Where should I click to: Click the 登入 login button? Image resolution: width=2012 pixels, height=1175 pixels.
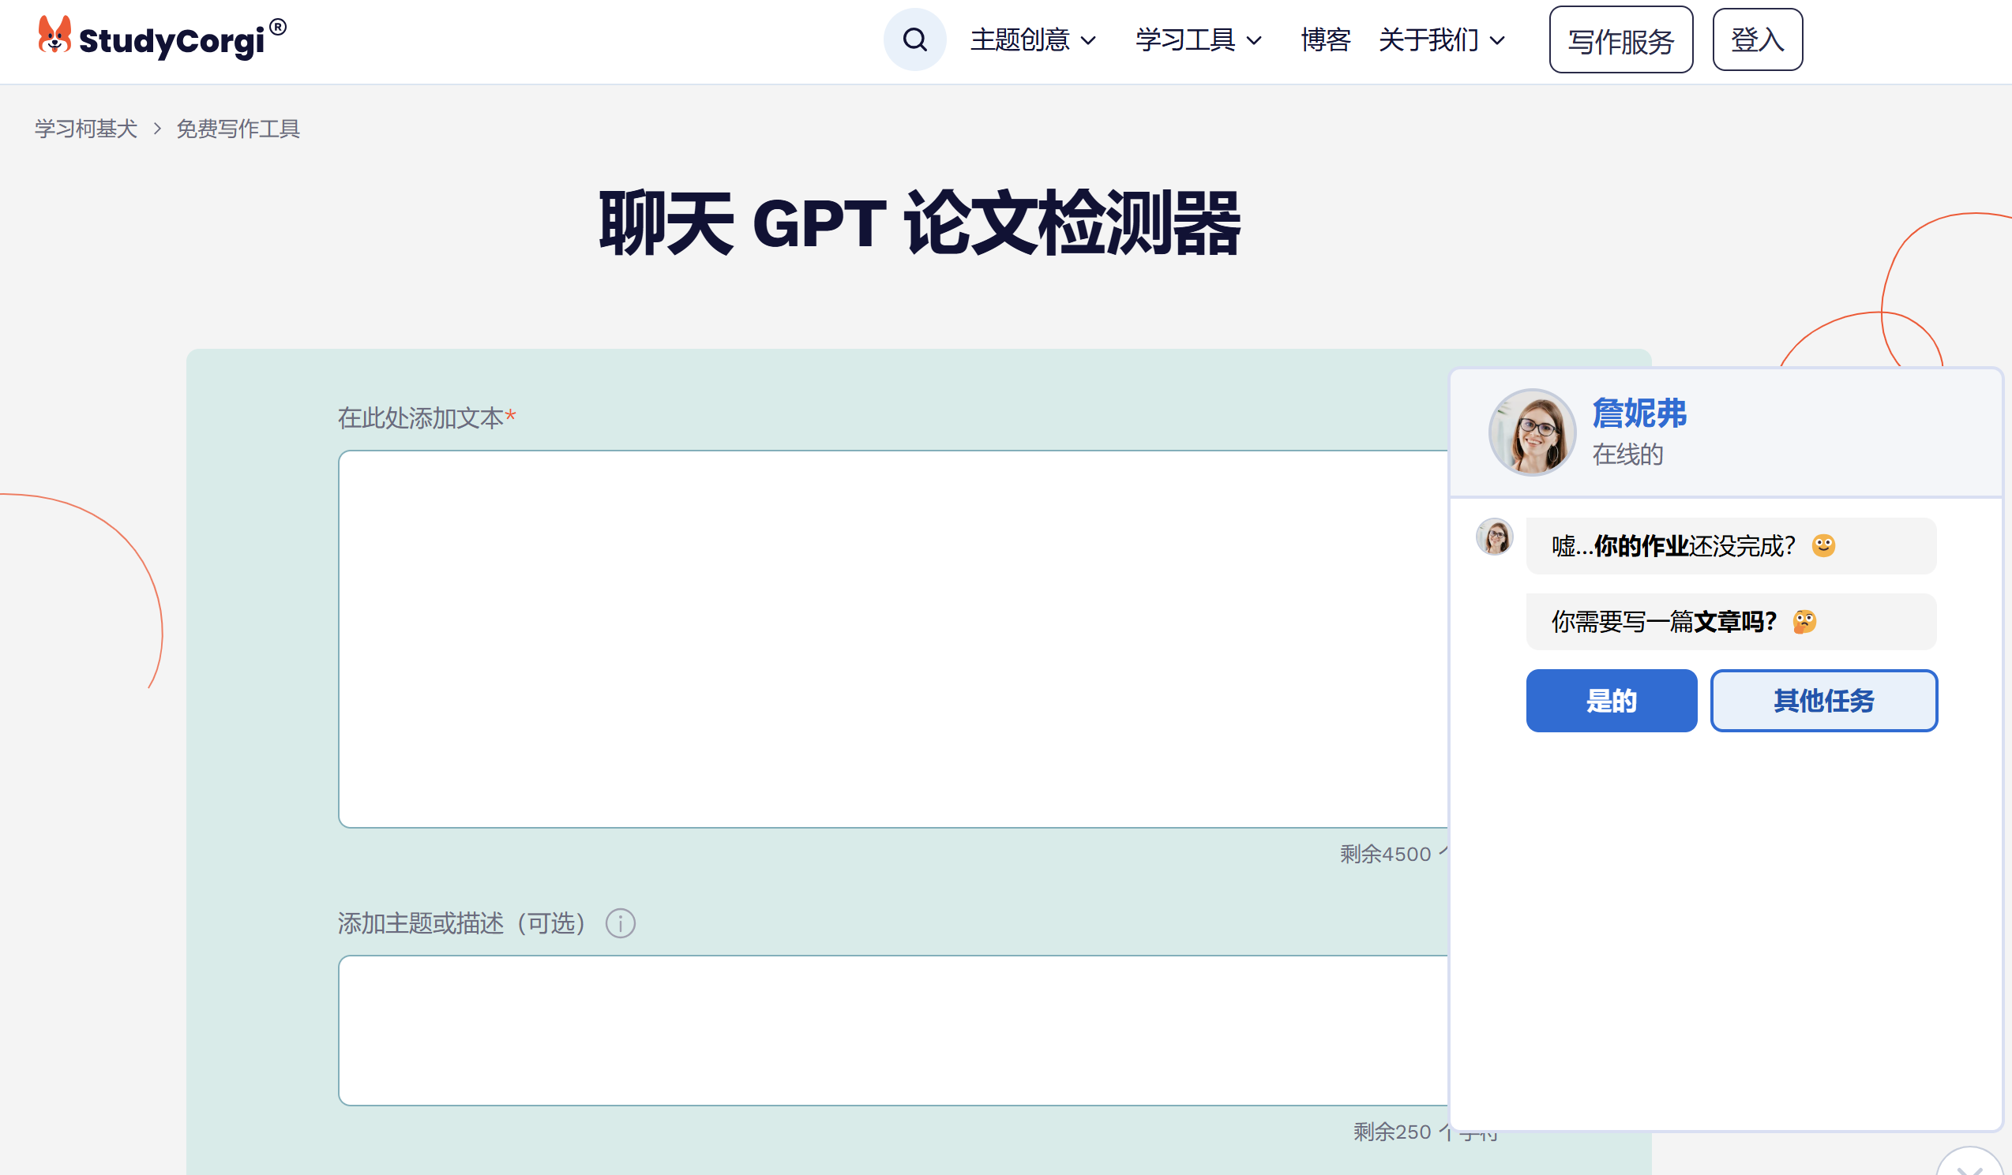tap(1756, 40)
